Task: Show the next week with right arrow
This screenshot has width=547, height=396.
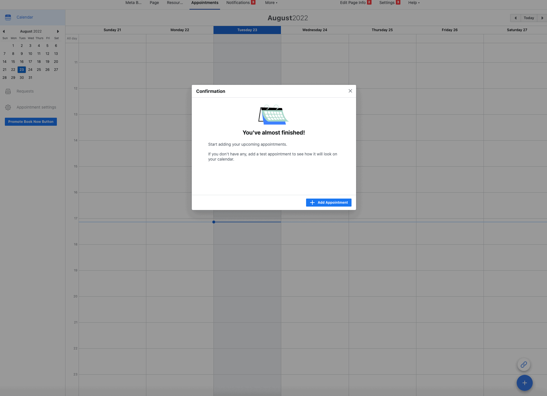Action: pyautogui.click(x=542, y=18)
